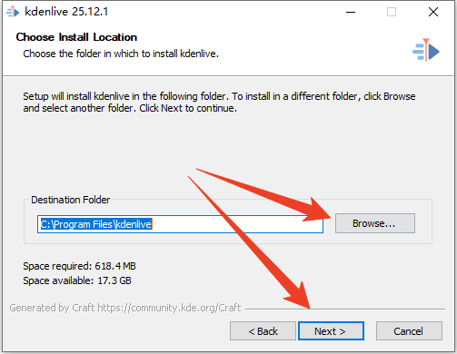Image resolution: width=457 pixels, height=354 pixels.
Task: Minimize the kdenlive installer window
Action: [351, 12]
